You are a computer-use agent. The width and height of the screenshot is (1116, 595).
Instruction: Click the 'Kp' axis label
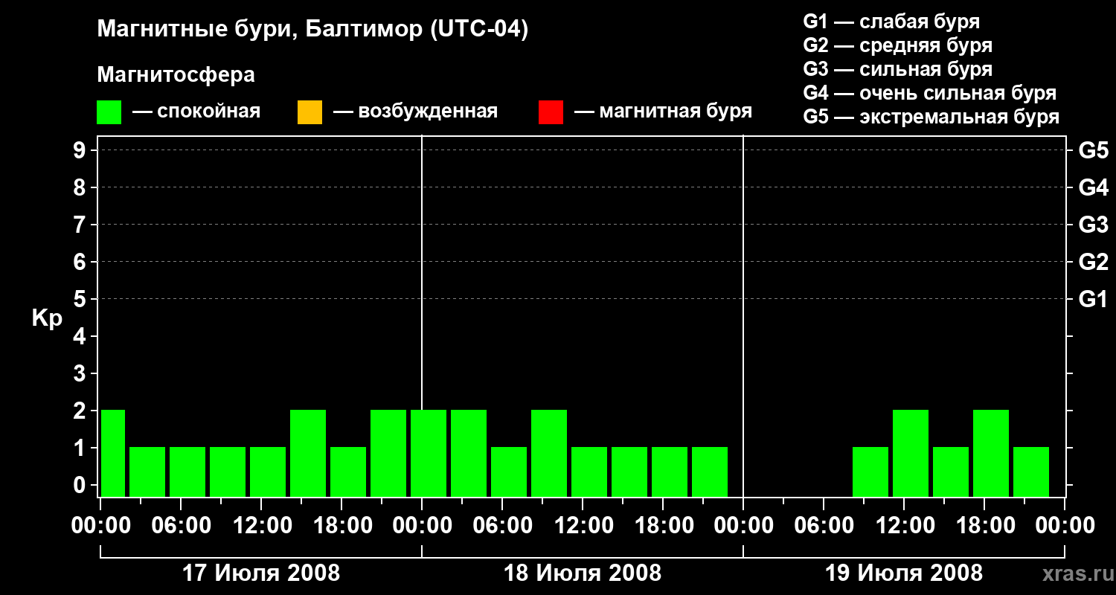47,318
